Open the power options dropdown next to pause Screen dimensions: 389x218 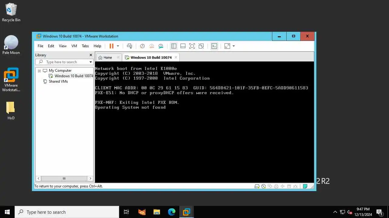pyautogui.click(x=118, y=46)
